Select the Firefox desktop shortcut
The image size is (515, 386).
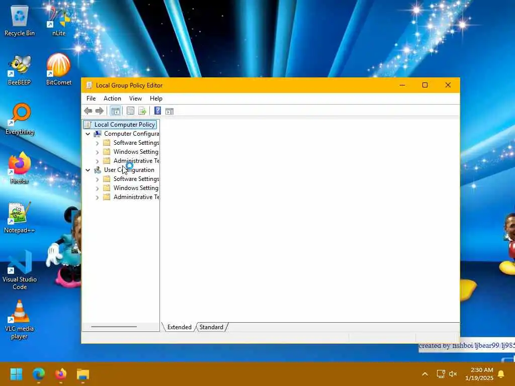20,168
